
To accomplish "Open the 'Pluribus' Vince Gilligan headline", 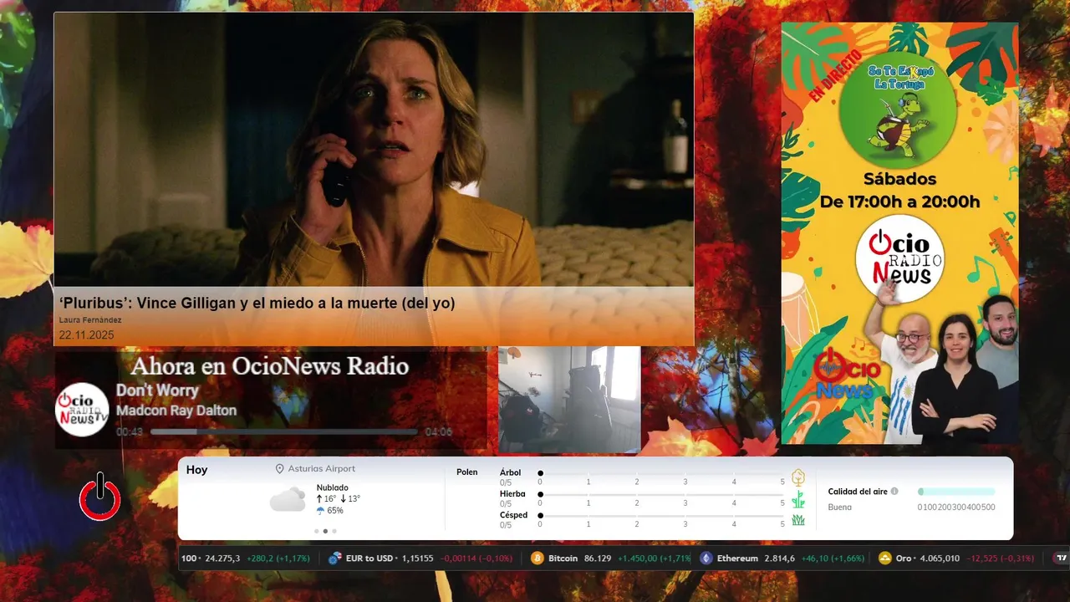I will tap(257, 304).
